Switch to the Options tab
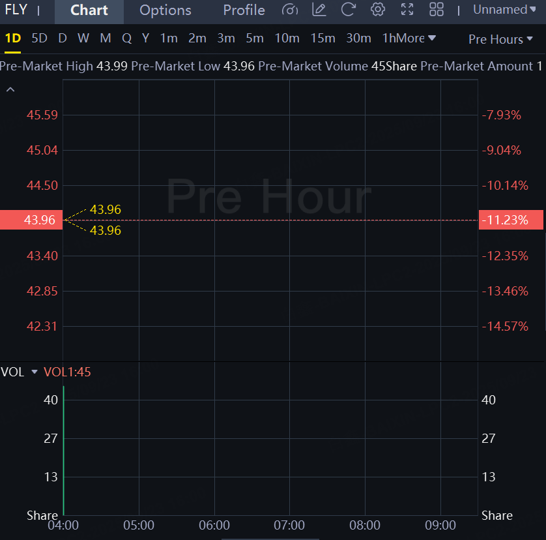 [165, 10]
